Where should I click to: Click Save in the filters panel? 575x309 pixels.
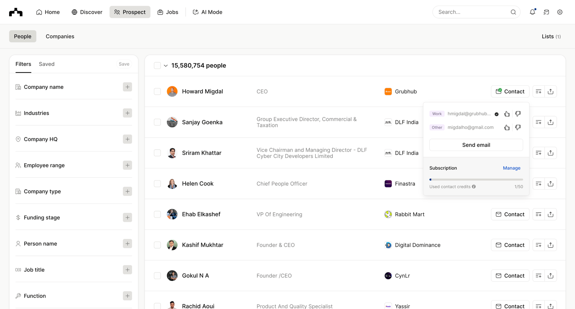point(124,64)
